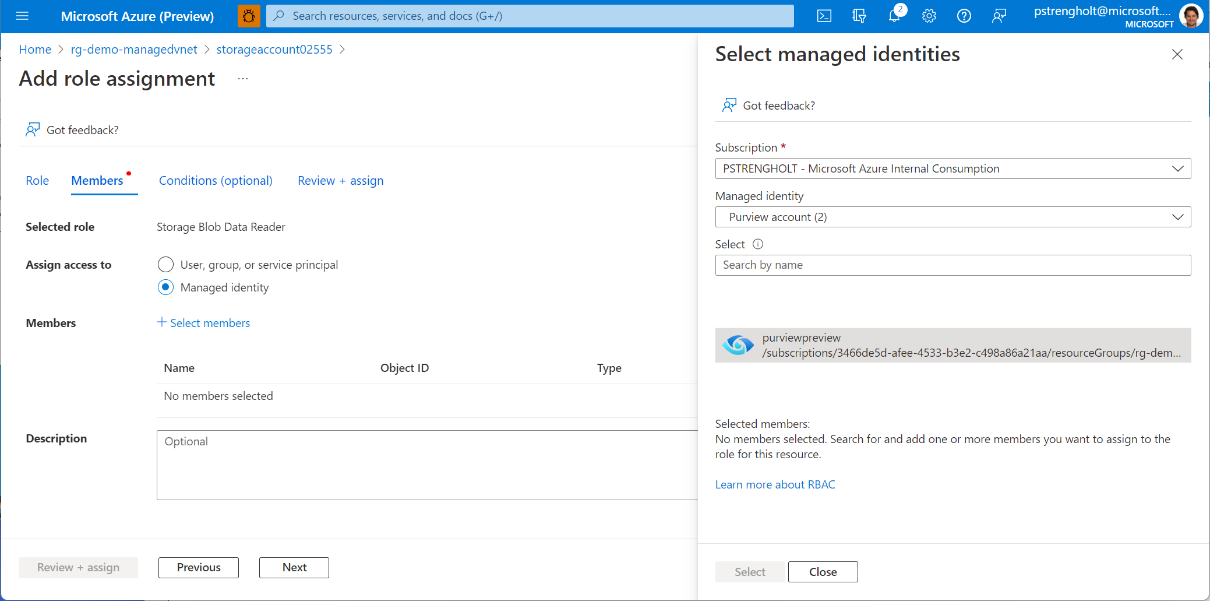Open the Directories and subscriptions filter icon

click(x=859, y=16)
